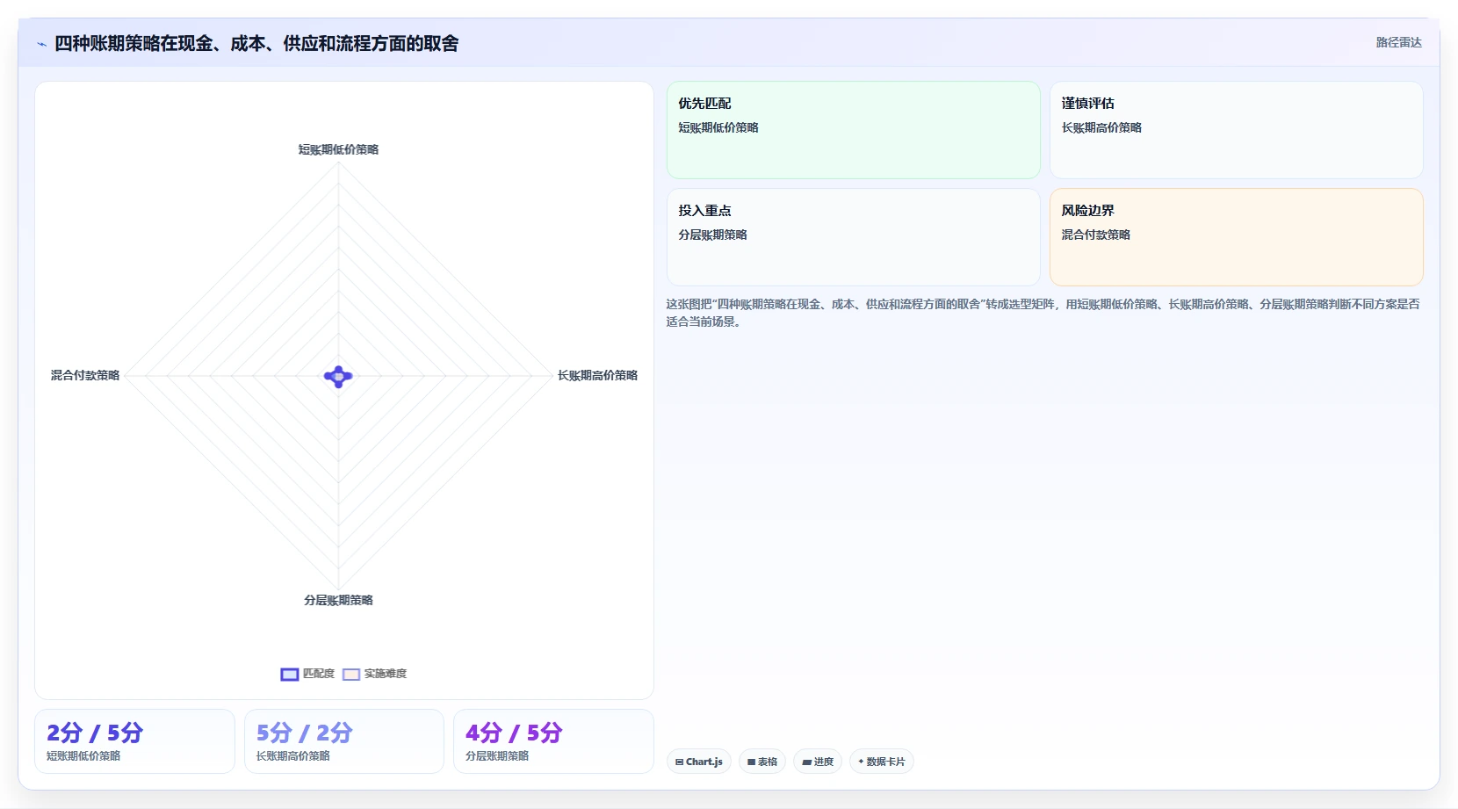
Task: Click the 5分 / 2分 score card
Action: pos(344,741)
